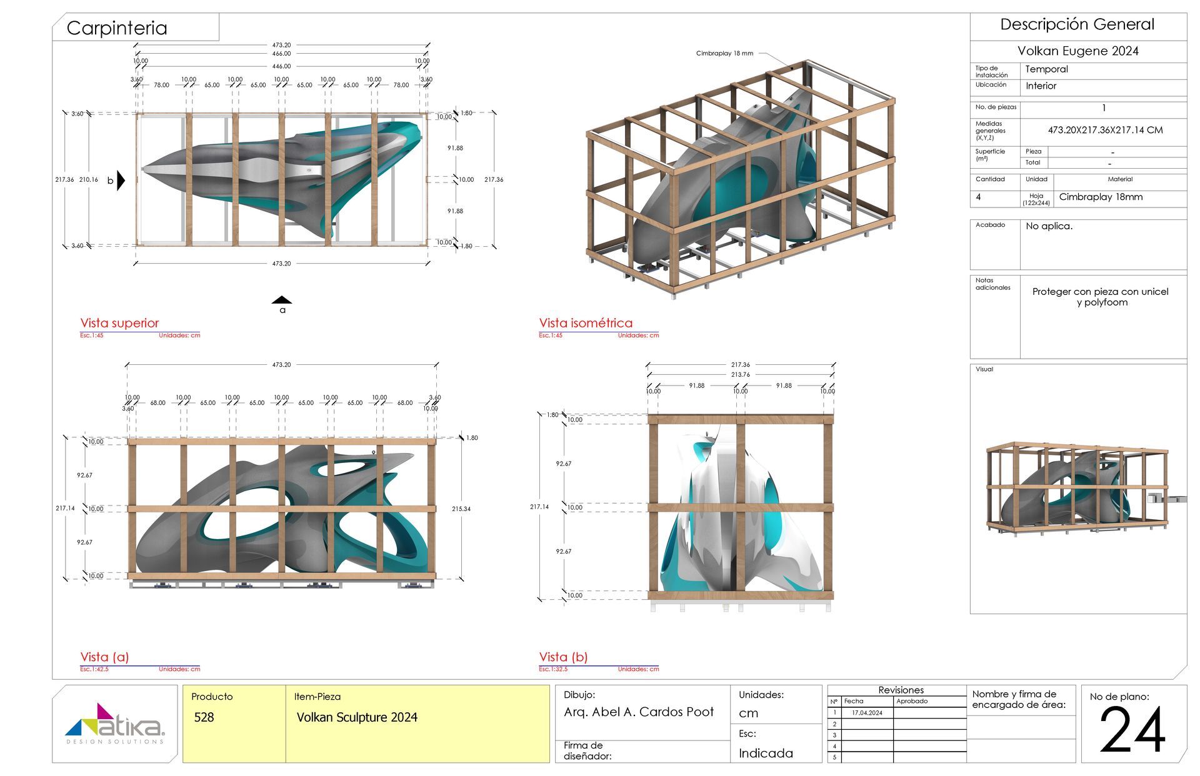
Task: Click the large plan number 24
Action: coord(1132,730)
